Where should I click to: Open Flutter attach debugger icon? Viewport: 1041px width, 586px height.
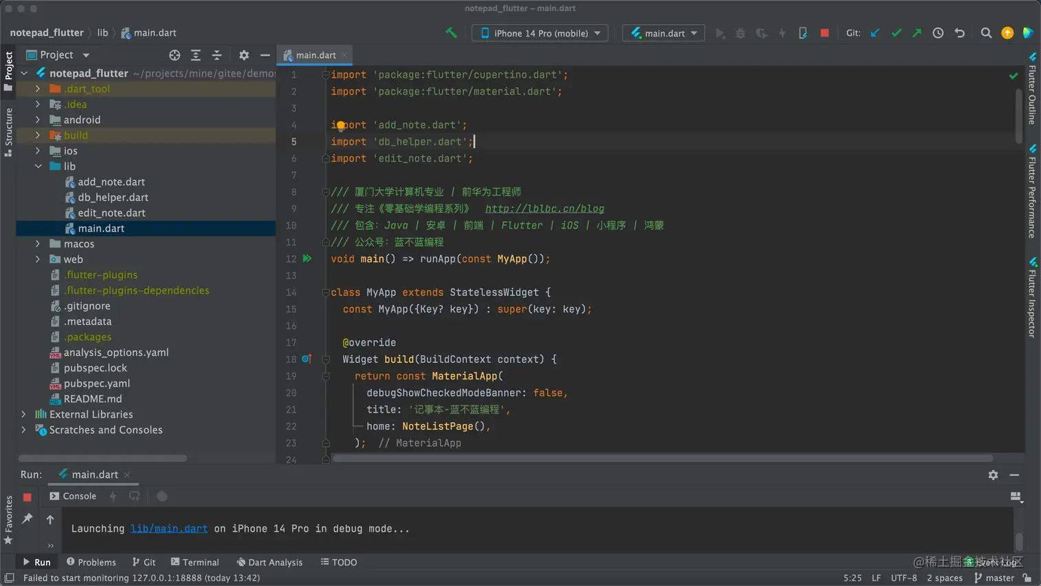[x=803, y=32]
